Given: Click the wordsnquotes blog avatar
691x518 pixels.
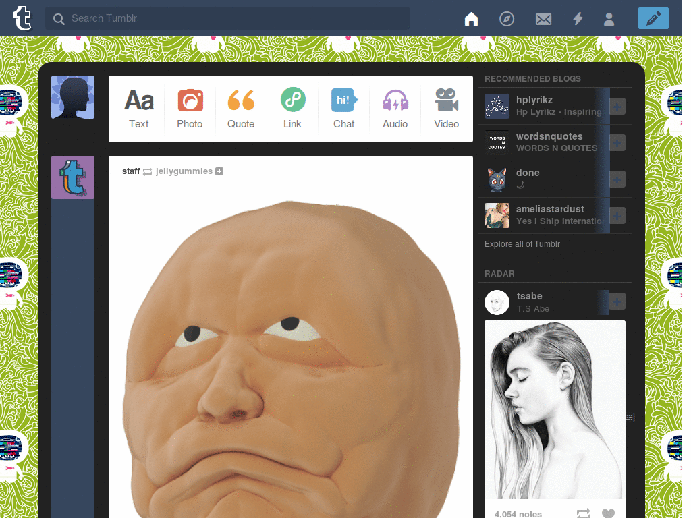Looking at the screenshot, I should coord(497,143).
